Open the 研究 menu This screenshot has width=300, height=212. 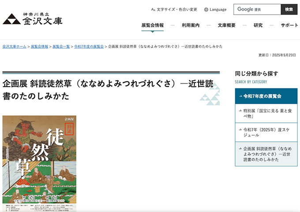258,25
